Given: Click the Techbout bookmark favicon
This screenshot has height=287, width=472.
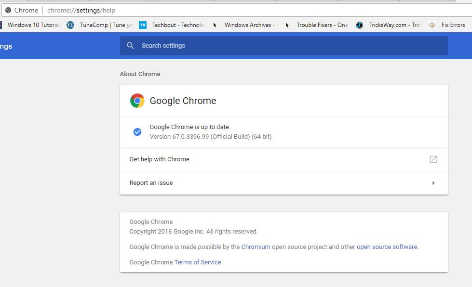Looking at the screenshot, I should pyautogui.click(x=143, y=25).
